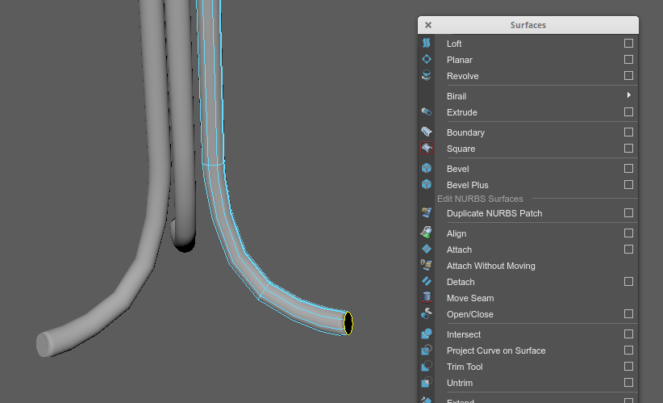Click the Square surface icon
Viewport: 663px width, 403px height.
427,149
